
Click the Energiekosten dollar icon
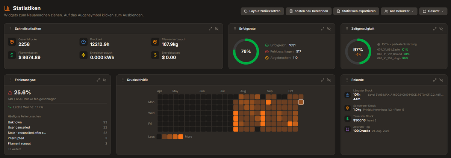(155, 55)
